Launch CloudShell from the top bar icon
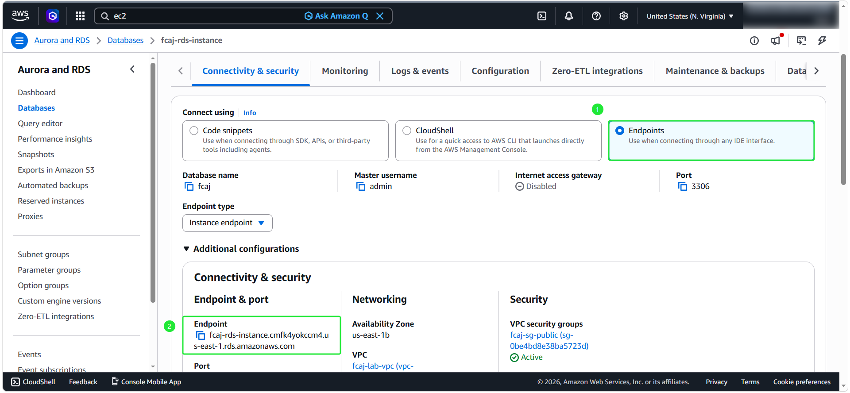This screenshot has height=393, width=850. 542,16
